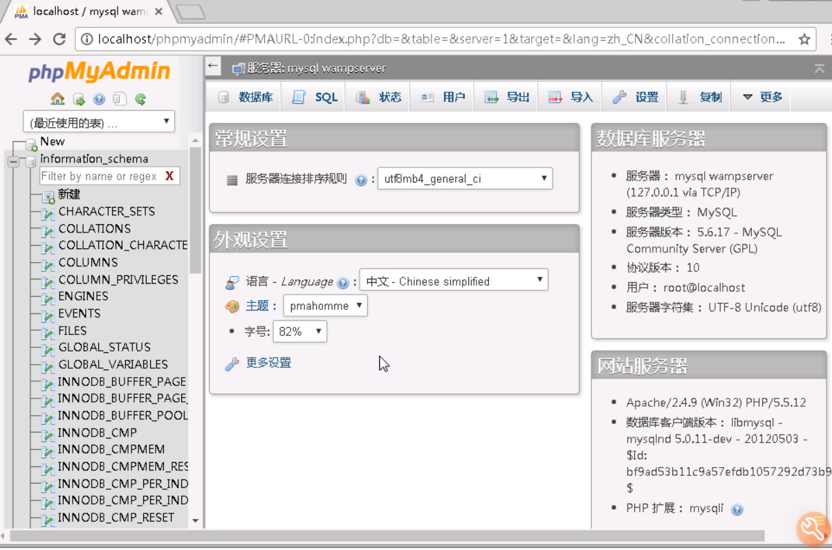This screenshot has height=550, width=832.
Task: Click New to create a database
Action: click(x=52, y=142)
